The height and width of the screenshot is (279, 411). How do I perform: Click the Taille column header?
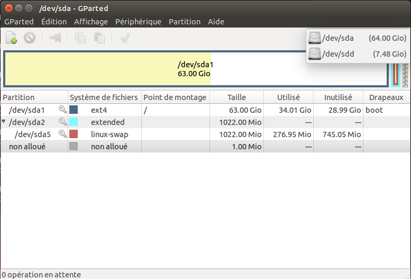pos(236,97)
